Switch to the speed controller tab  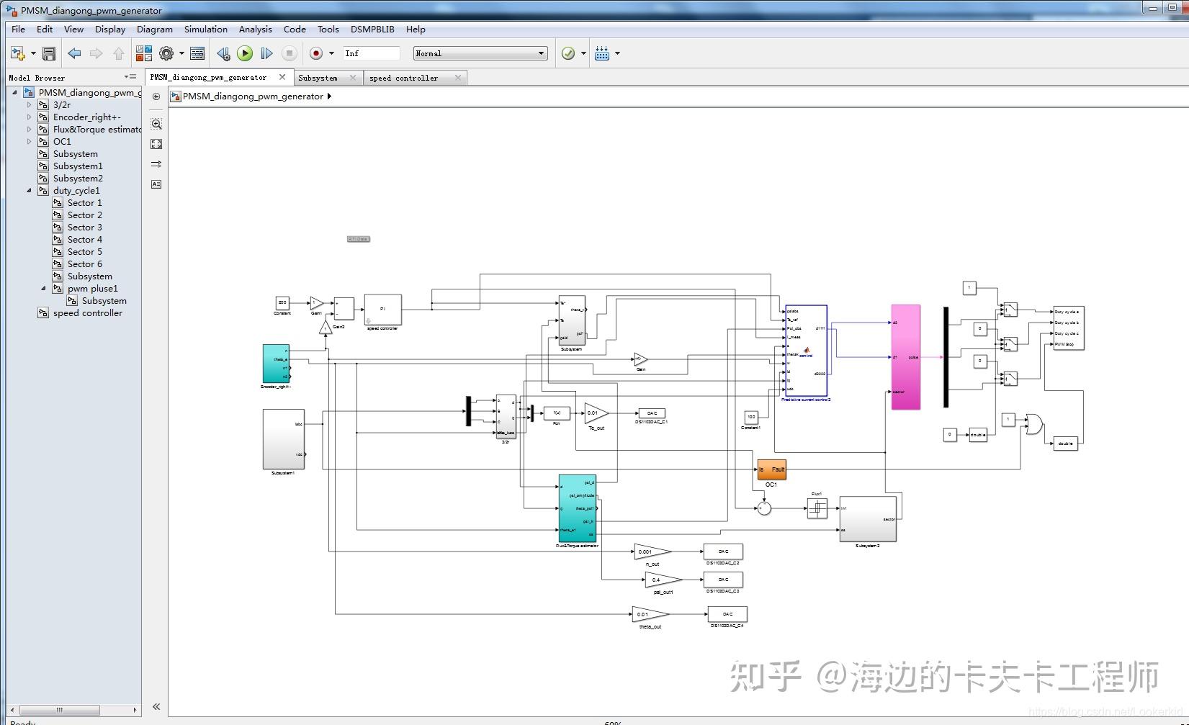tap(404, 77)
